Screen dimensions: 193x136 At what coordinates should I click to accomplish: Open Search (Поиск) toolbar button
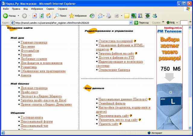[60, 16]
